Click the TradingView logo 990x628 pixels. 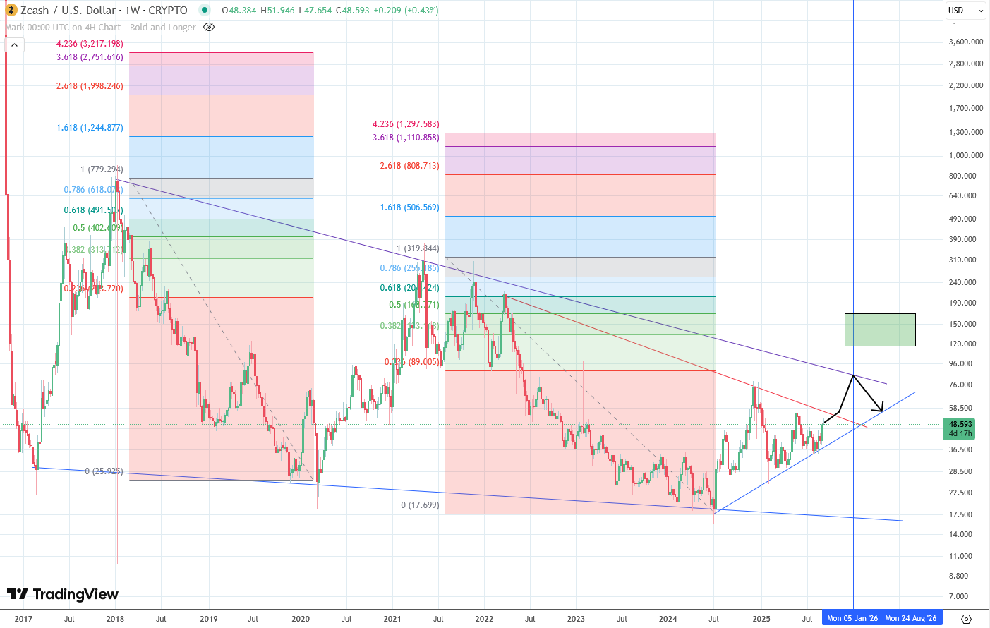[x=63, y=594]
